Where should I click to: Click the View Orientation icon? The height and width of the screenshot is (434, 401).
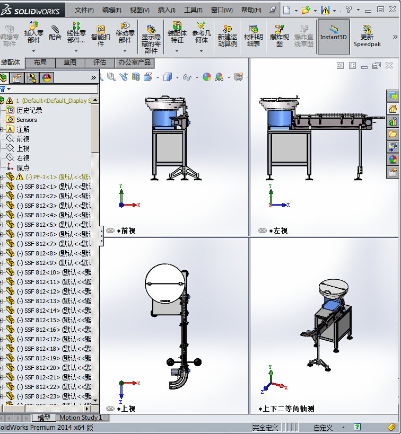(148, 77)
